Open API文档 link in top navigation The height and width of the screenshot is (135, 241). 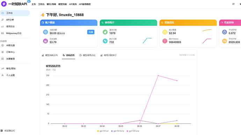point(73,4)
